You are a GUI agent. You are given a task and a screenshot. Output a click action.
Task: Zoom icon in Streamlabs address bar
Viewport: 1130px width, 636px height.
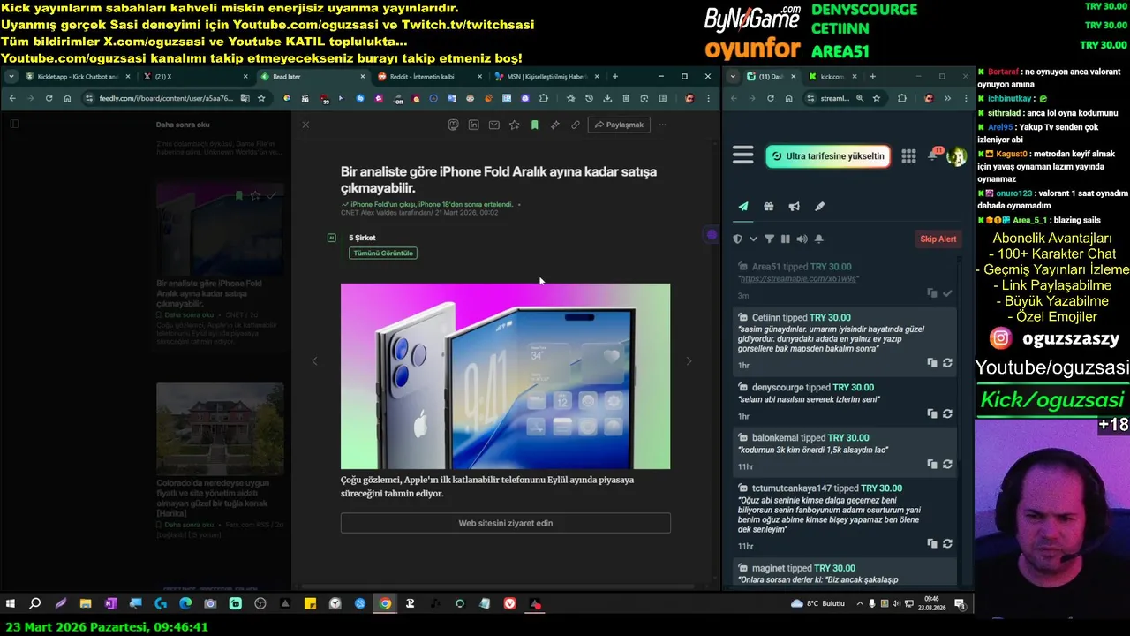pos(859,98)
